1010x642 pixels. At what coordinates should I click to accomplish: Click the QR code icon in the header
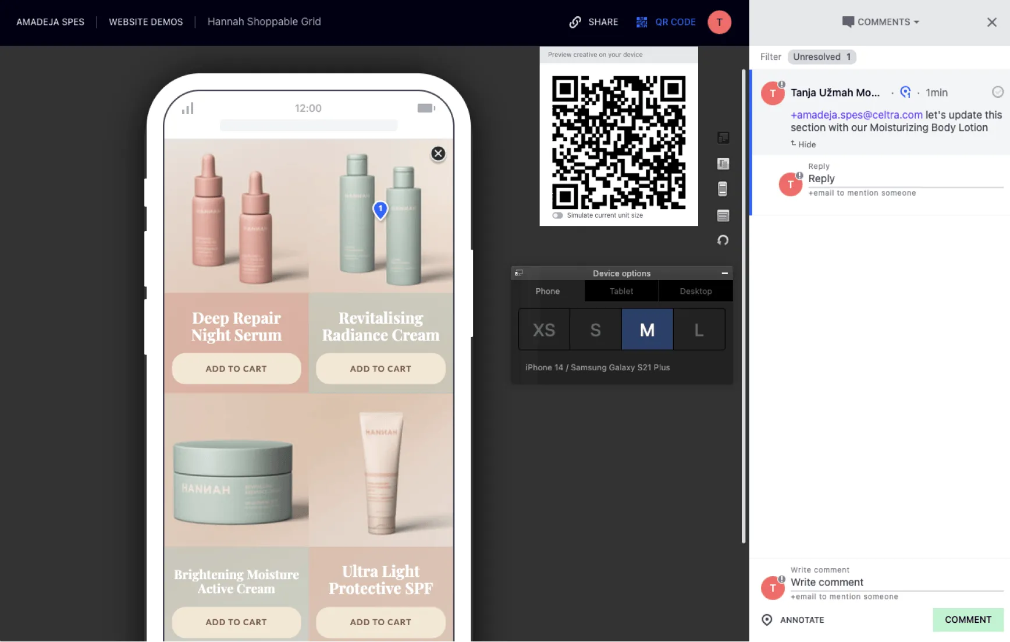pos(642,22)
